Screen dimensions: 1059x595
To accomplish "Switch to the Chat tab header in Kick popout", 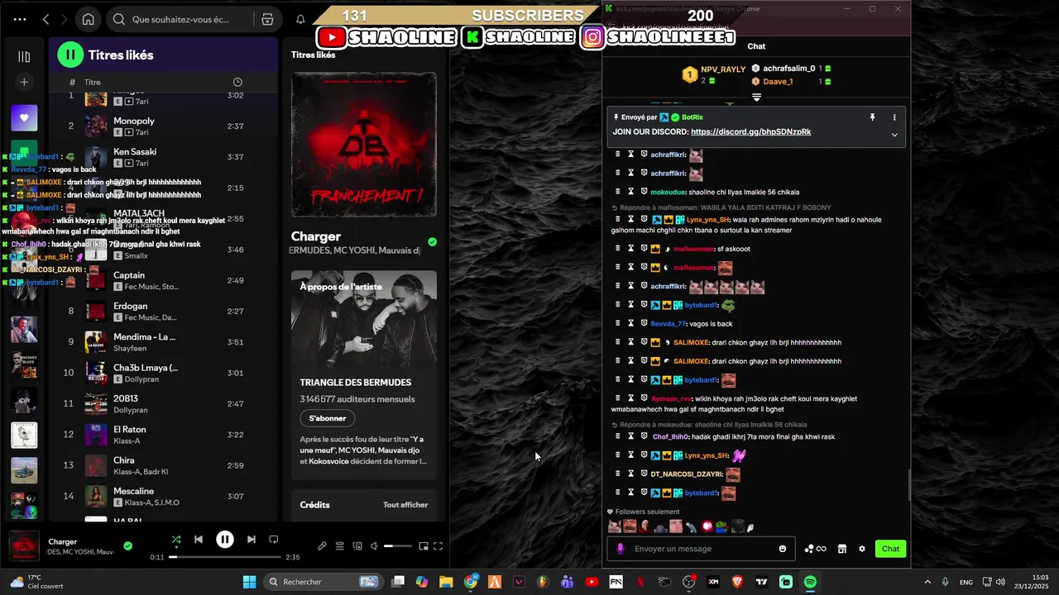I will (x=756, y=46).
